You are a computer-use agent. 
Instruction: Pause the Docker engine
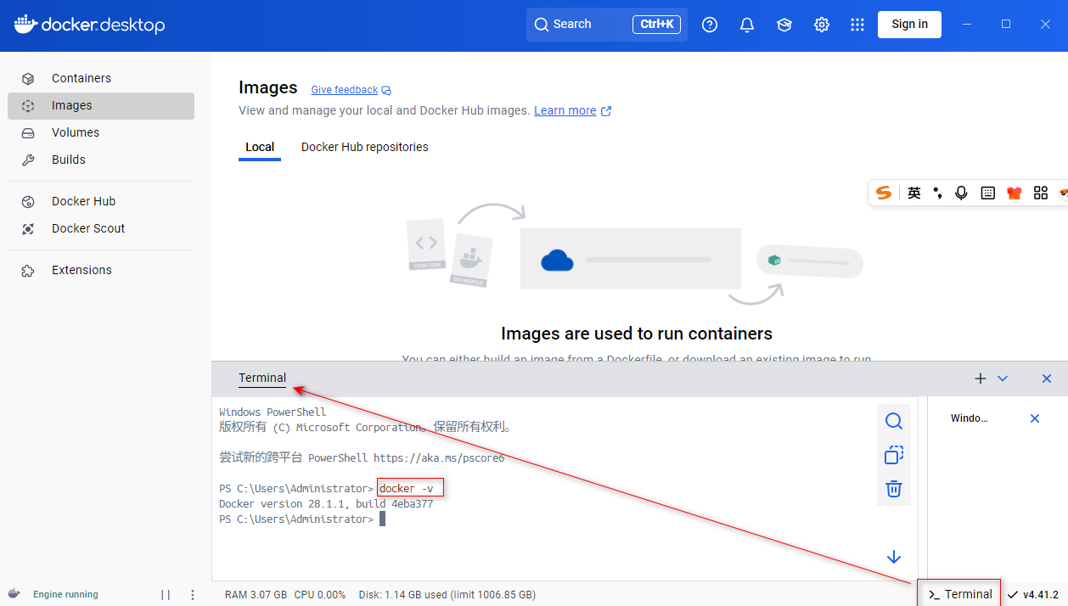[x=166, y=595]
